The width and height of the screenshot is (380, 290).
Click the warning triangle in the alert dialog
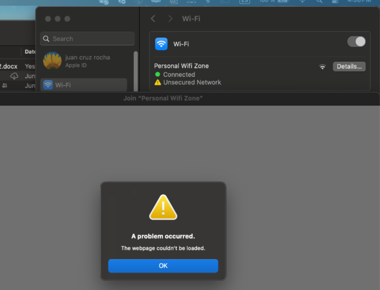click(163, 207)
